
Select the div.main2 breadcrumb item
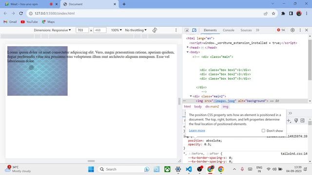[x=212, y=106]
